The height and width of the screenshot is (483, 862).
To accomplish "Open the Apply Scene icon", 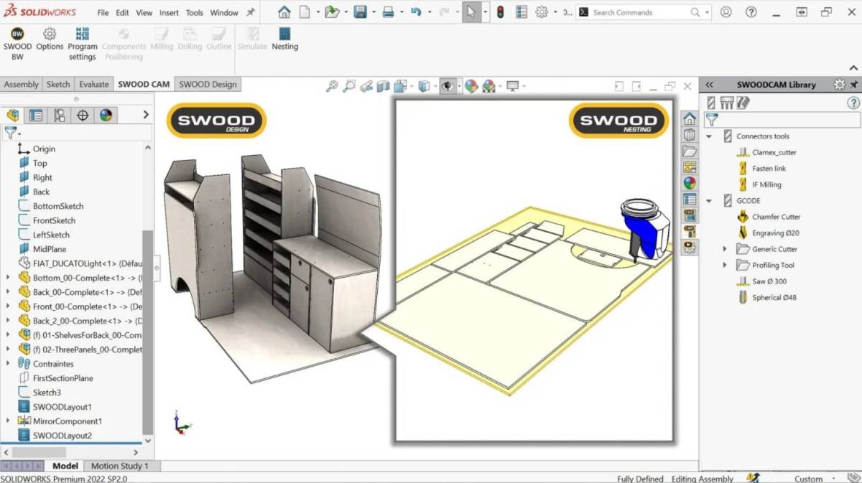I will click(489, 86).
